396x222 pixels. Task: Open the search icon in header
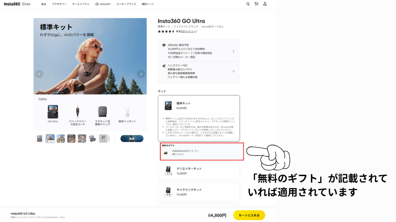[248, 4]
